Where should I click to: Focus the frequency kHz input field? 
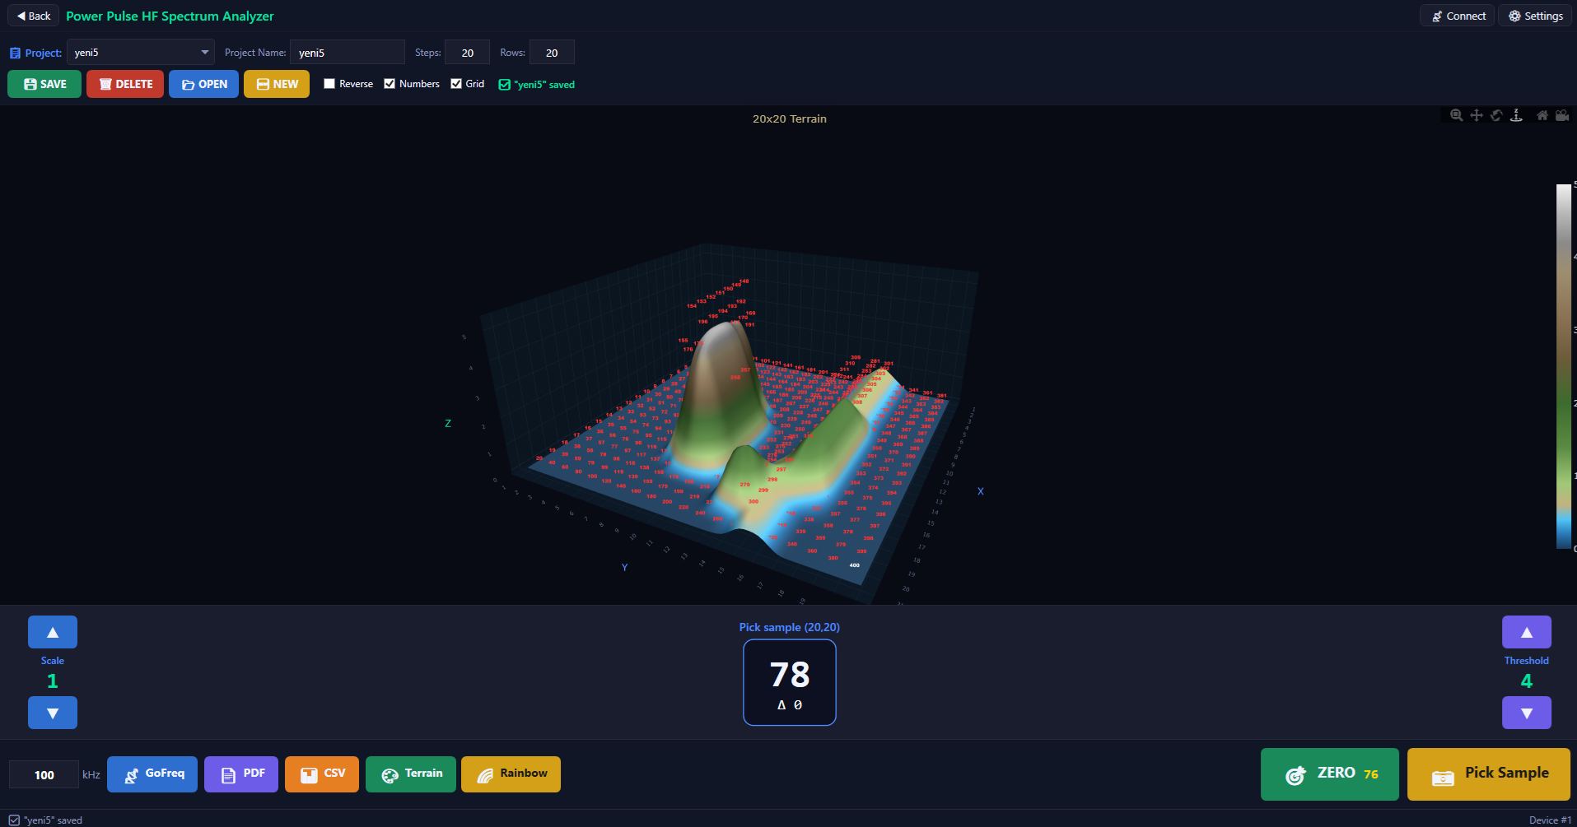(x=44, y=775)
